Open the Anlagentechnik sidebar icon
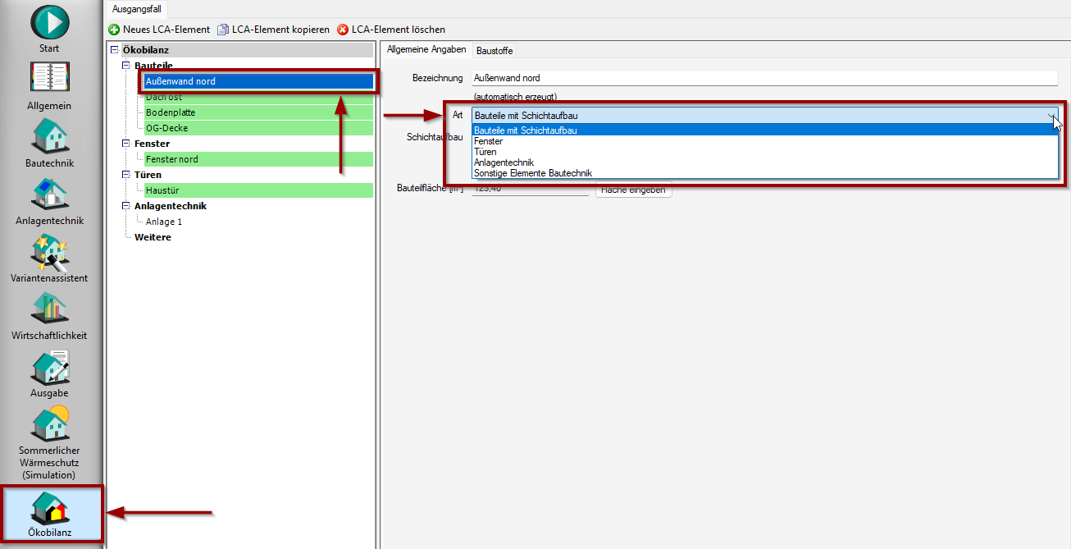This screenshot has width=1071, height=549. point(50,194)
